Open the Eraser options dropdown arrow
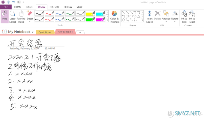Image resolution: width=204 pixels, height=119 pixels. click(30, 22)
